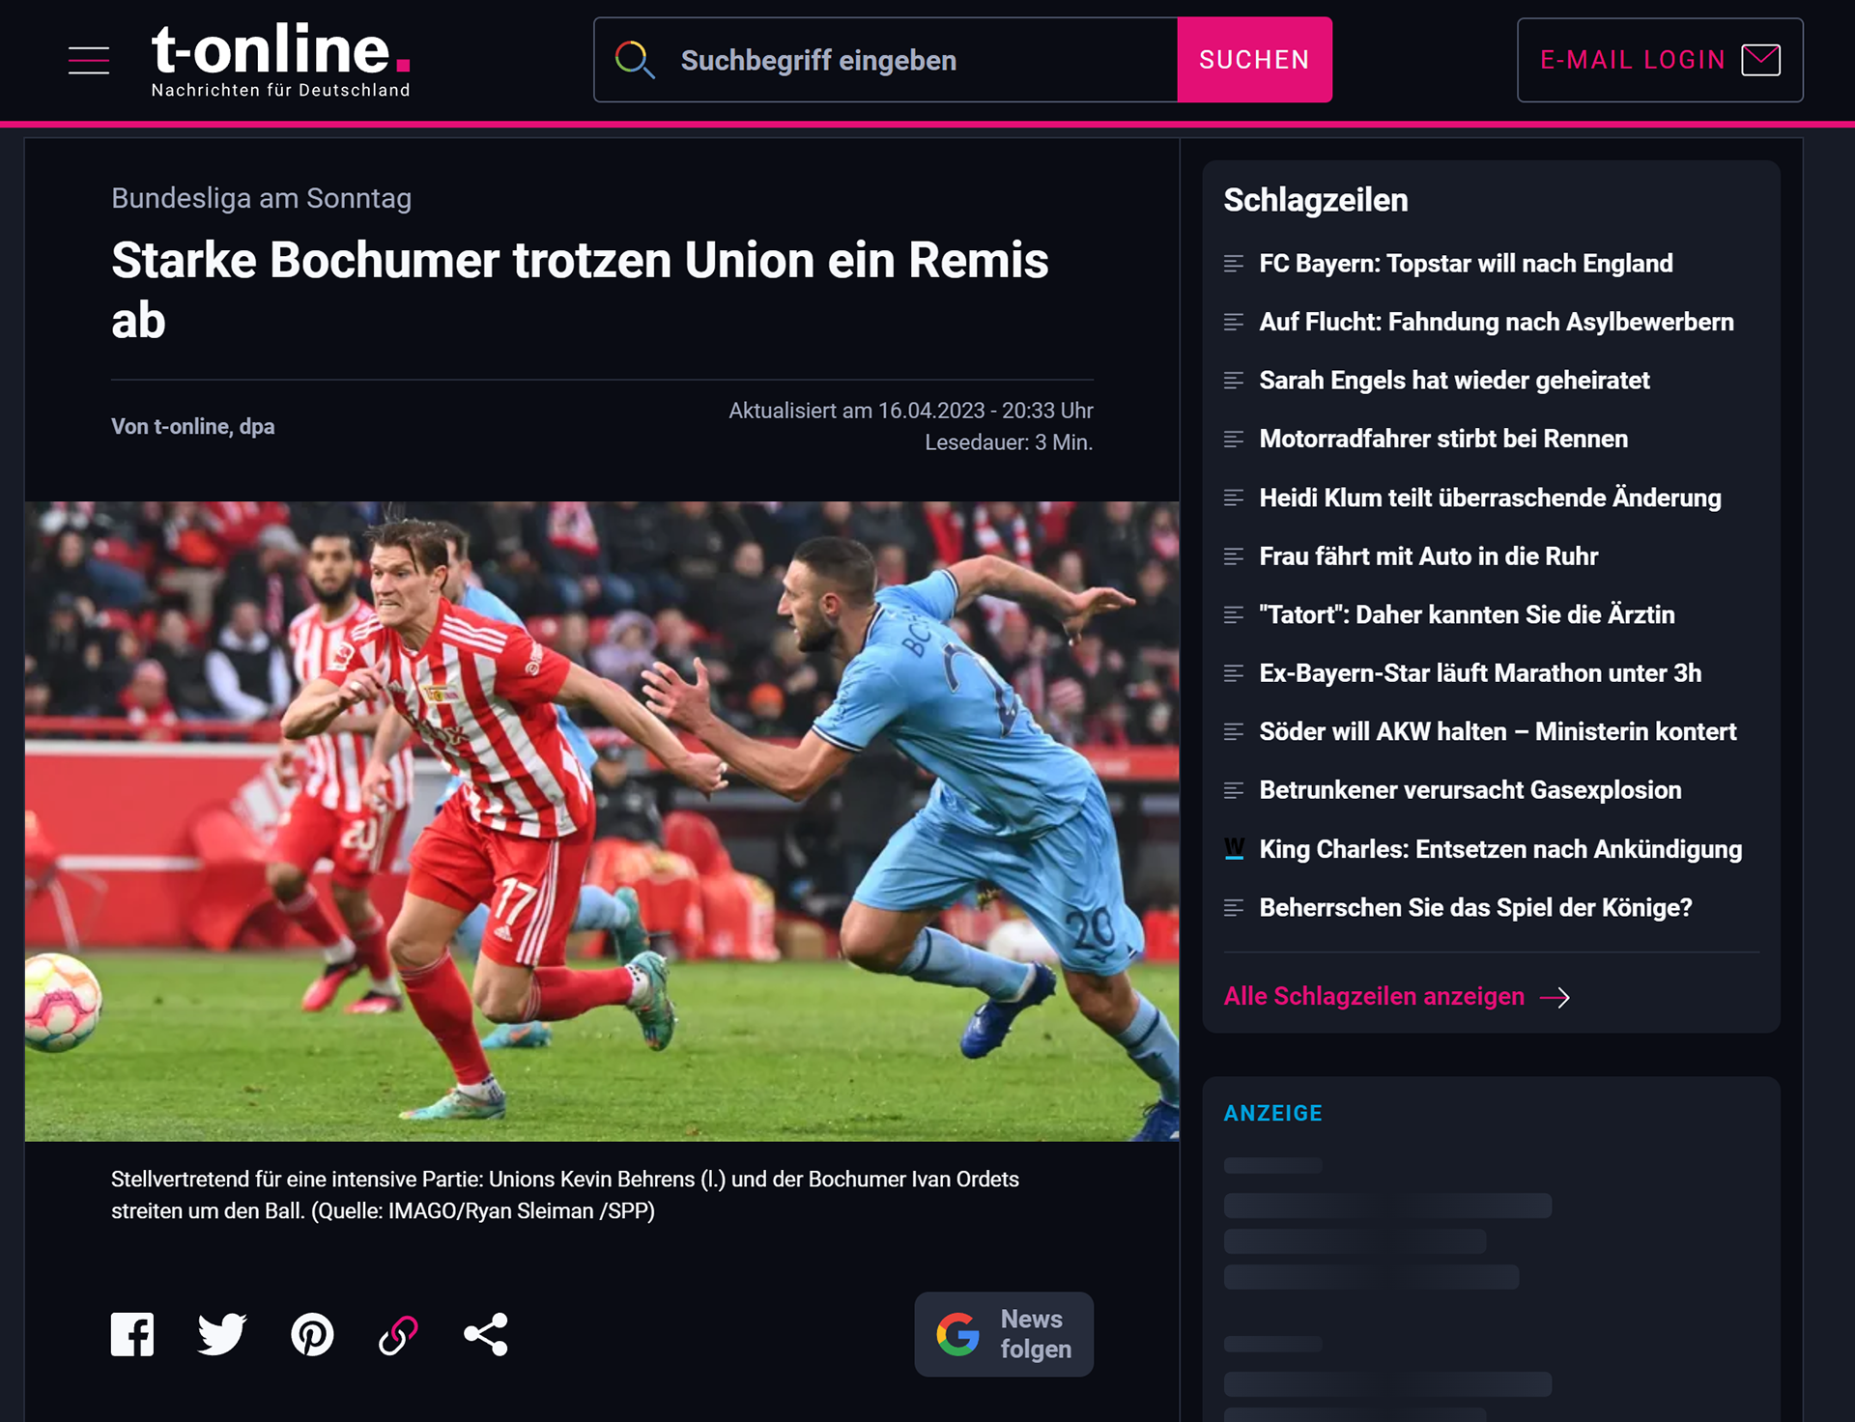Open the generic share icon
The height and width of the screenshot is (1422, 1855).
(x=486, y=1334)
